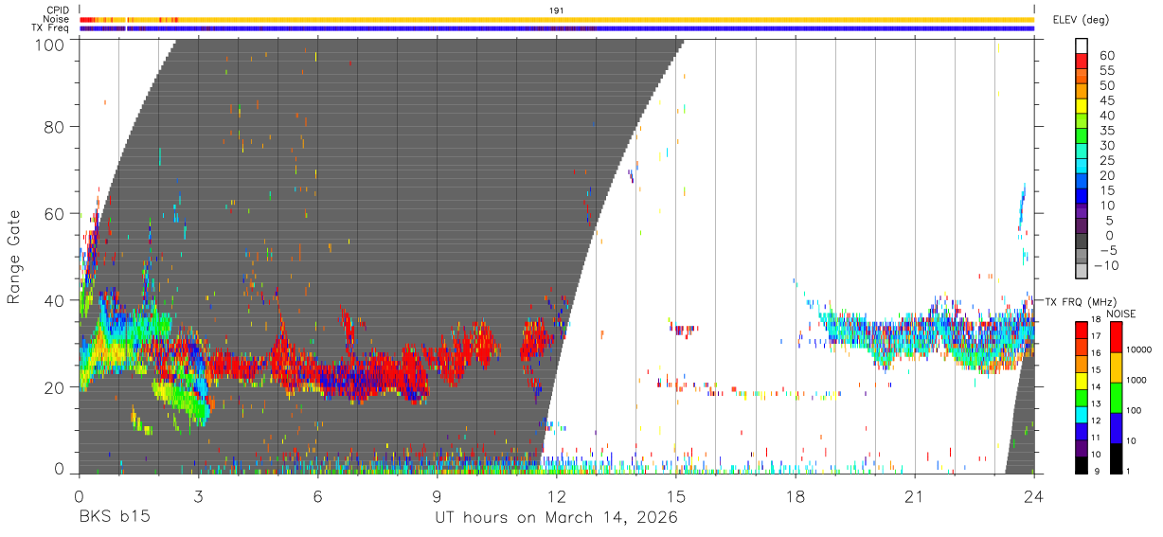
Task: Pick the red ELEV swatch between 55 and 60
Action: click(1082, 62)
